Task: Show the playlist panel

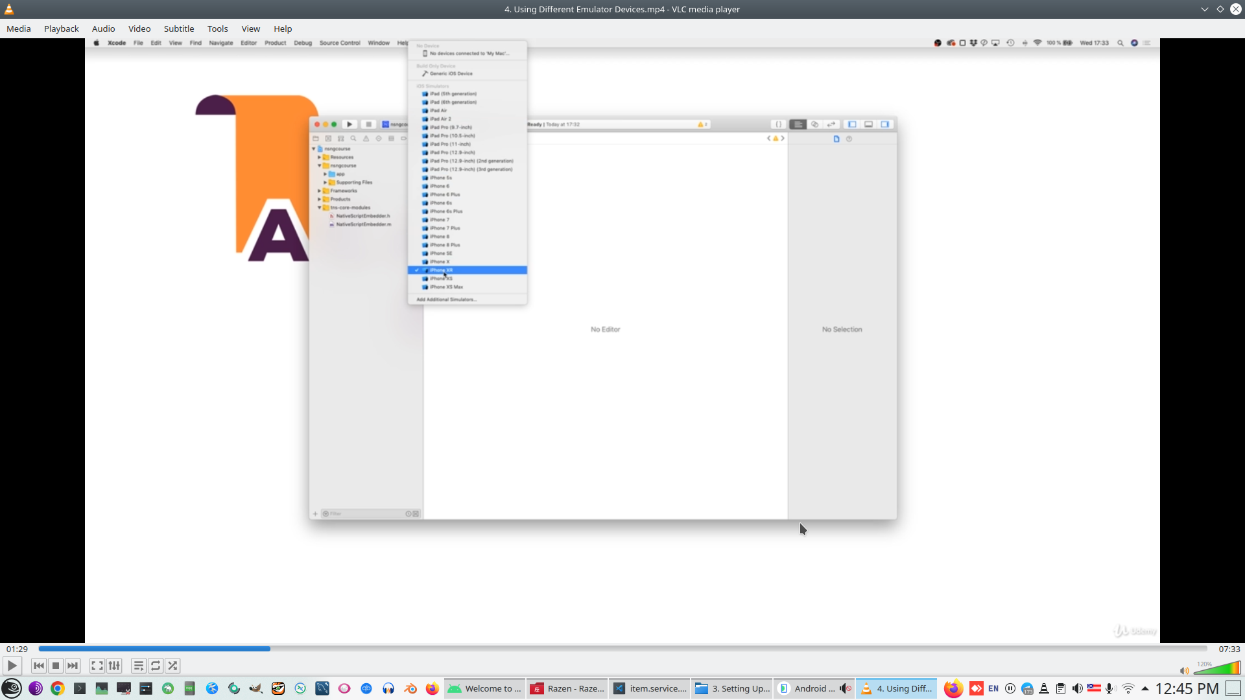Action: pyautogui.click(x=138, y=666)
